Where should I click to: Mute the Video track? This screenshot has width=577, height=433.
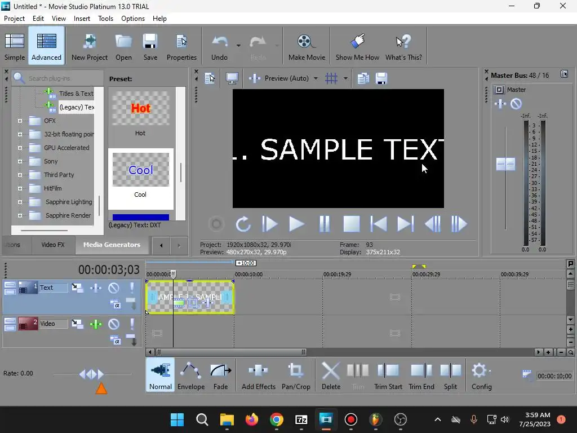(114, 324)
